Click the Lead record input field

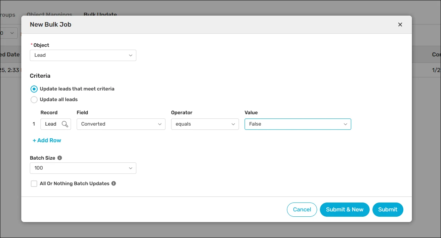point(56,124)
